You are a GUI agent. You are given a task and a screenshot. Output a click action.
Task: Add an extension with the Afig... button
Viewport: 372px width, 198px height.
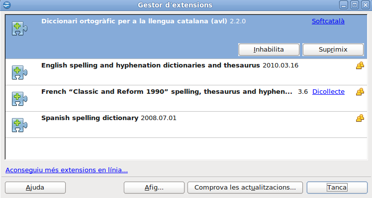(154, 188)
